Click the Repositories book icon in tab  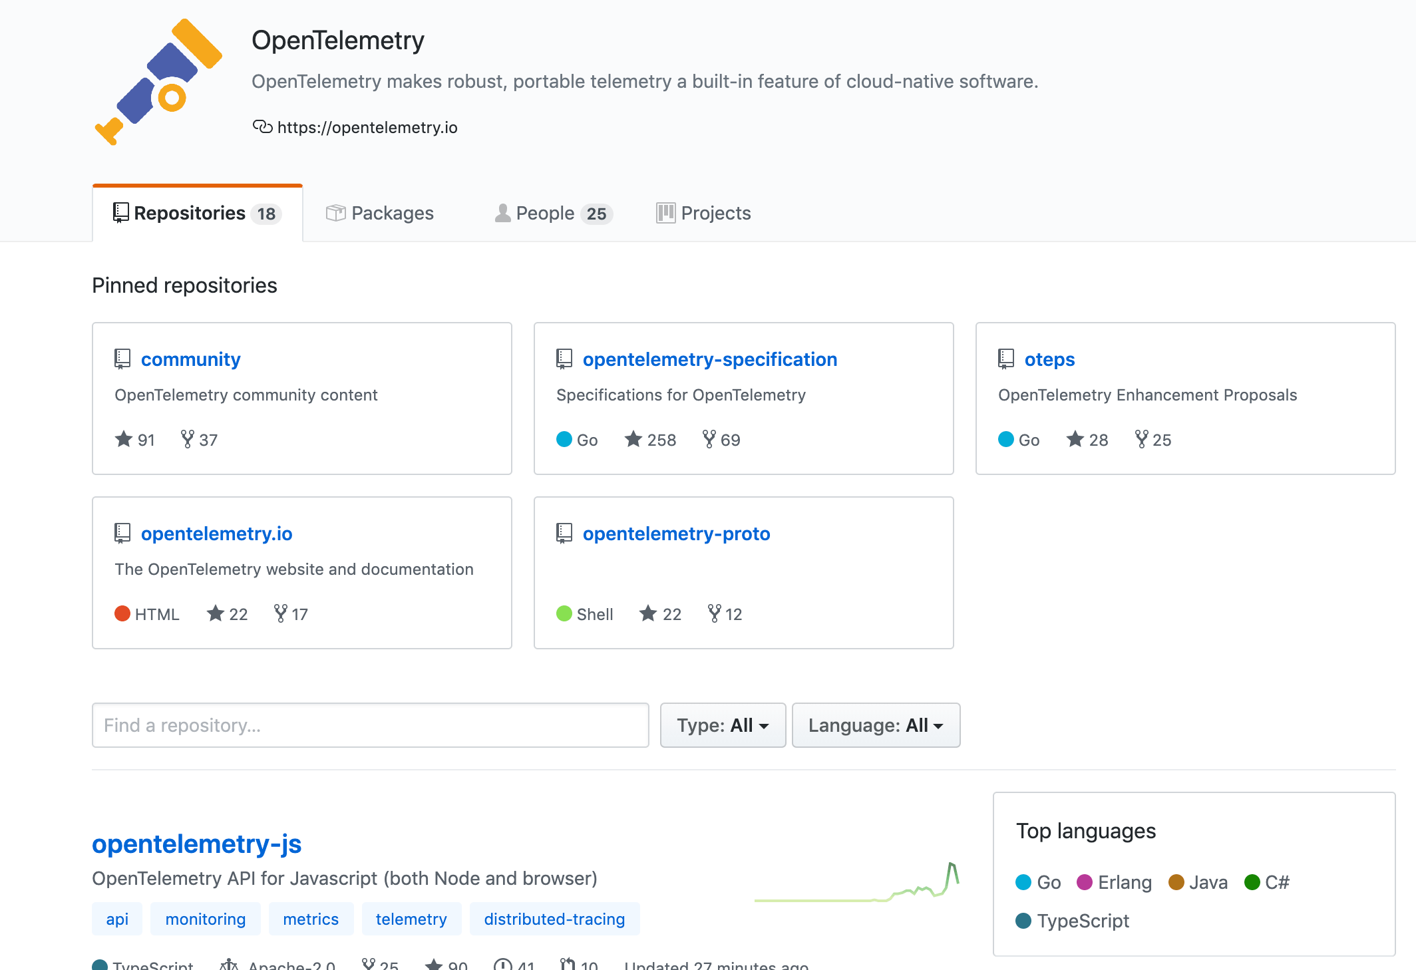pyautogui.click(x=120, y=213)
